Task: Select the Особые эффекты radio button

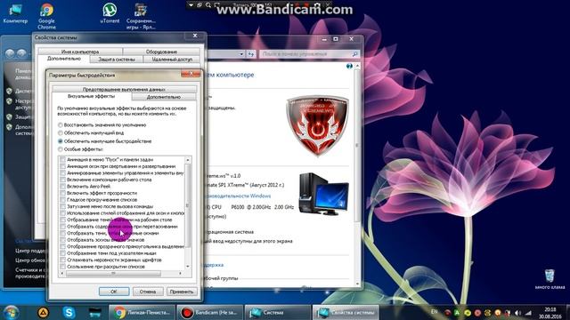Action: (x=61, y=149)
